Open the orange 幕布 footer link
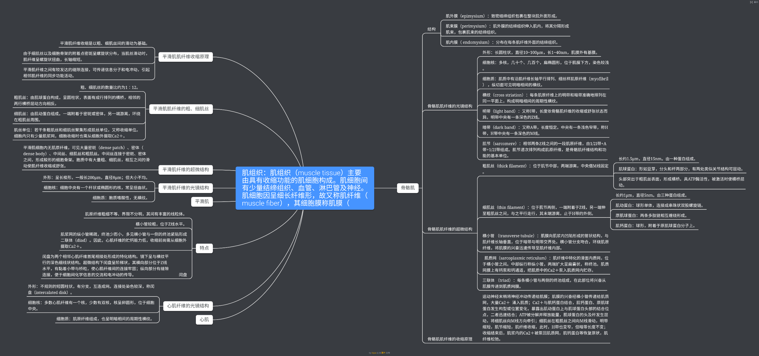Screen dimensions: 759x356 383,353
